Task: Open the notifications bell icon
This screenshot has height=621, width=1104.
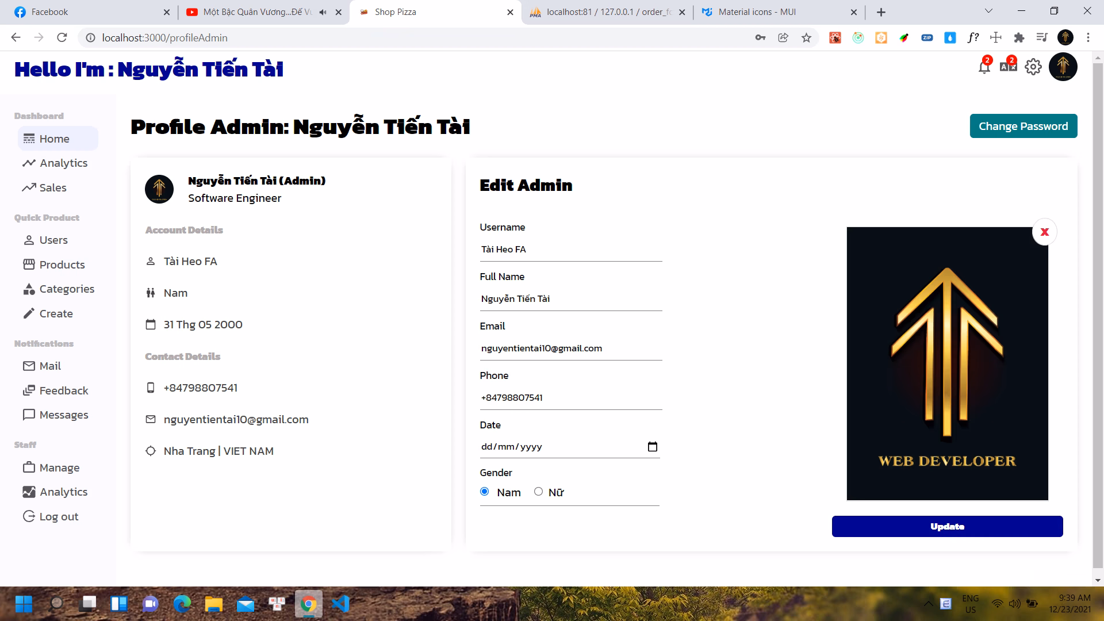Action: tap(984, 67)
